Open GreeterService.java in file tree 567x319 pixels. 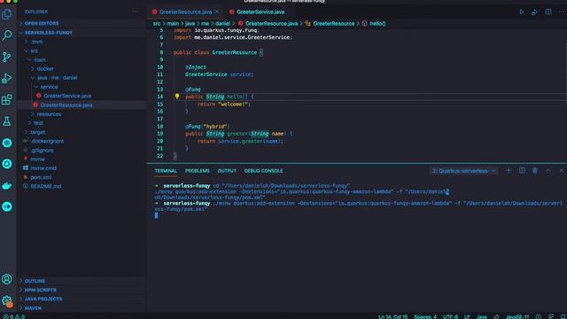[67, 96]
